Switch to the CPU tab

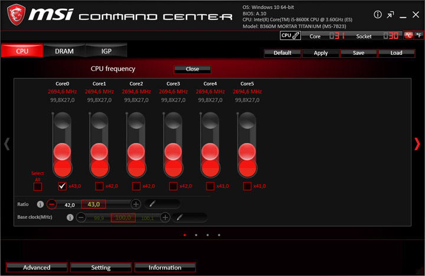tap(22, 51)
